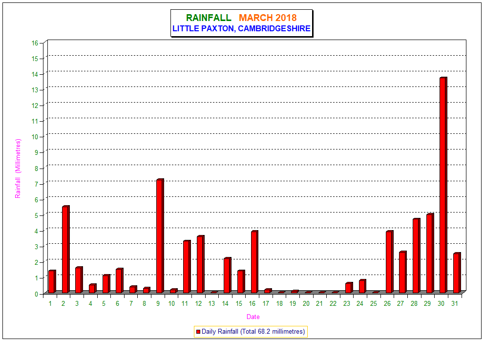Viewport: 484px width, 341px height.
Task: Click y-axis value '9'
Action: coord(37,152)
